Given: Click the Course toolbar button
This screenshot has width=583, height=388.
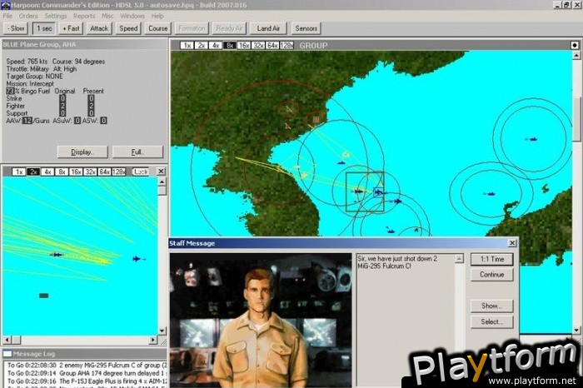Looking at the screenshot, I should click(158, 28).
